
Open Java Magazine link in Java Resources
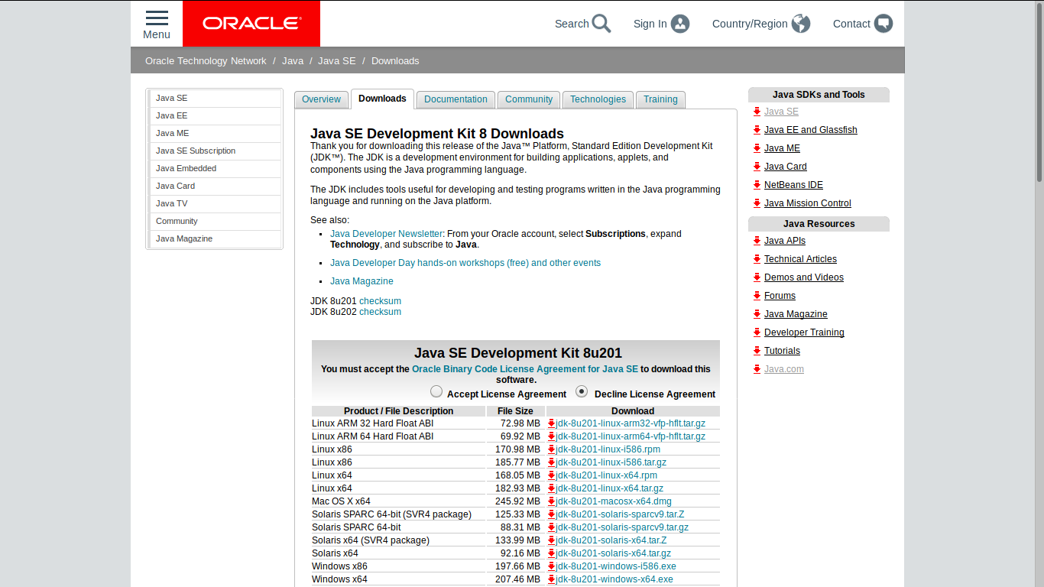[796, 314]
